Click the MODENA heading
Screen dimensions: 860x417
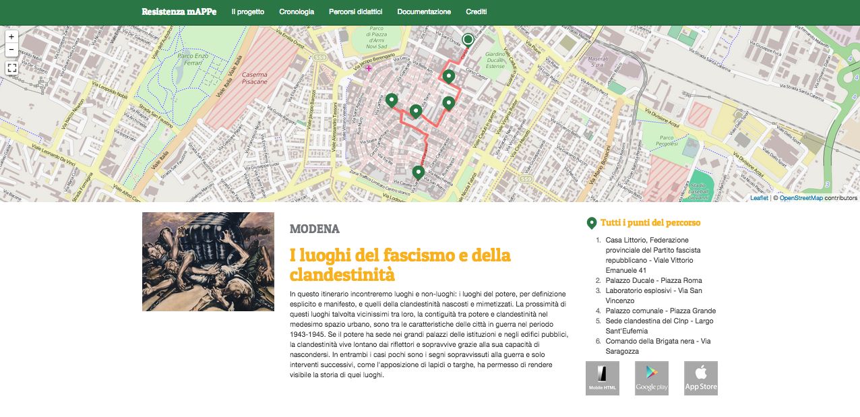point(315,229)
